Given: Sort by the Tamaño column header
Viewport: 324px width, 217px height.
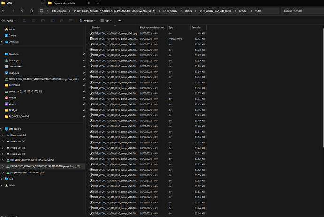Looking at the screenshot, I should tap(196, 28).
